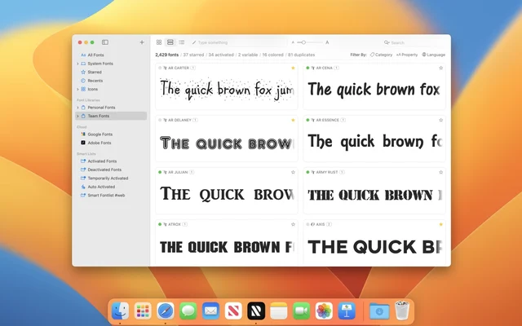
Task: Open the Category filter
Action: (x=381, y=55)
